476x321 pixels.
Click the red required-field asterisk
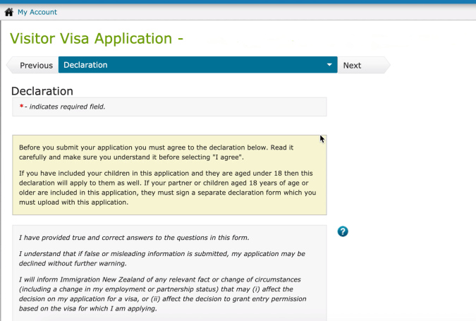[21, 107]
